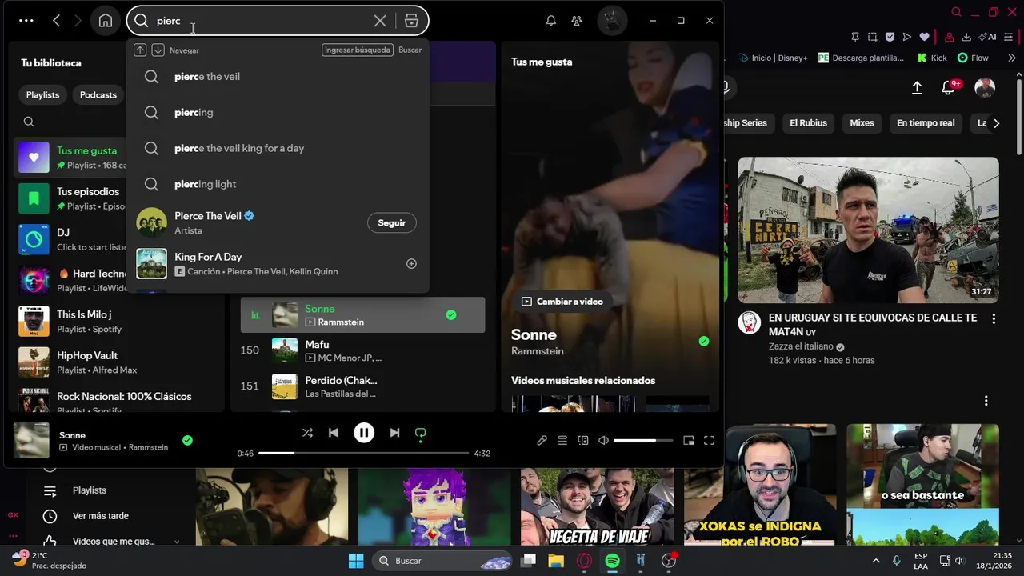The image size is (1024, 576).
Task: Skip to previous track
Action: 333,433
